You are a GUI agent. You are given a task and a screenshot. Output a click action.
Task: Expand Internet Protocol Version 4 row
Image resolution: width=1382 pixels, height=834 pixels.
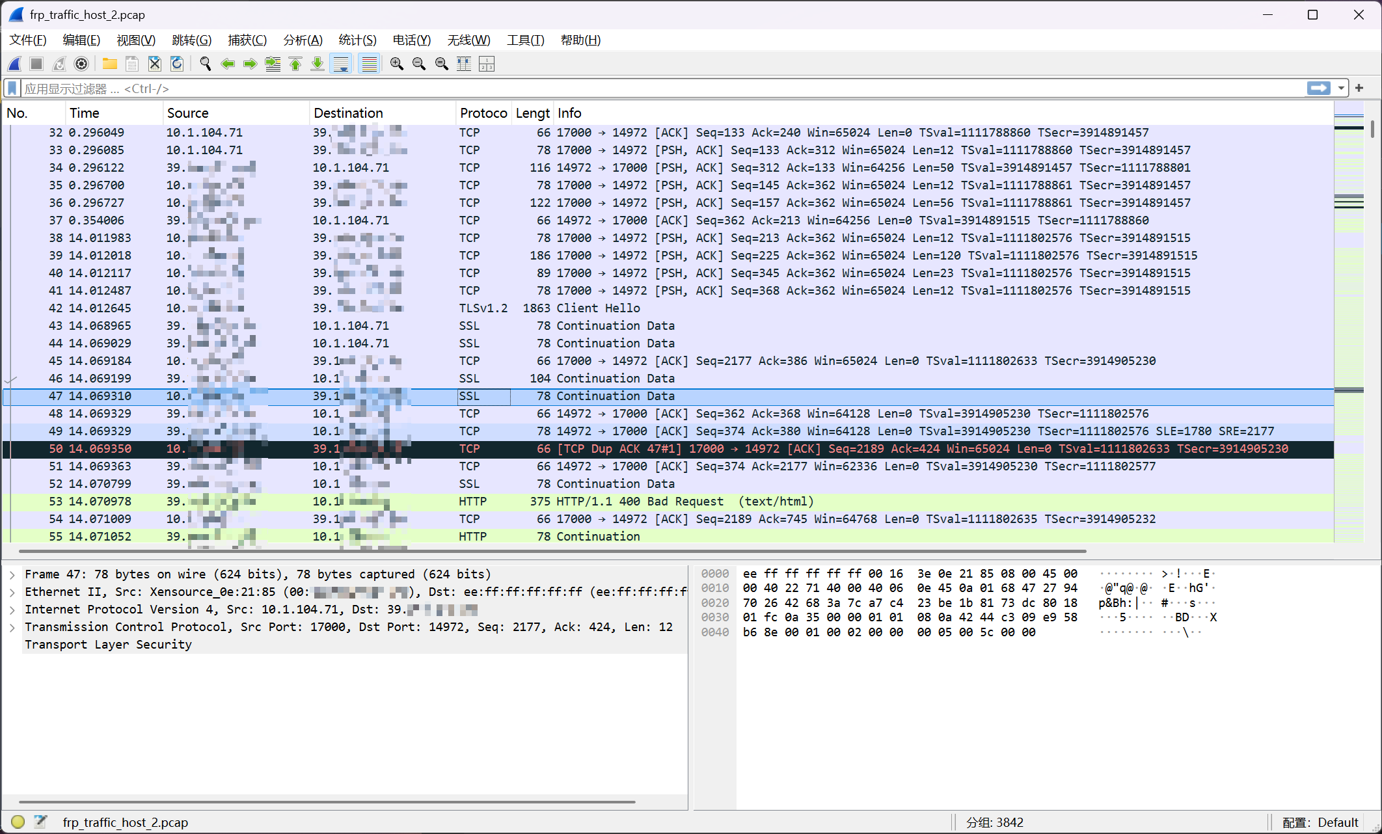(12, 610)
